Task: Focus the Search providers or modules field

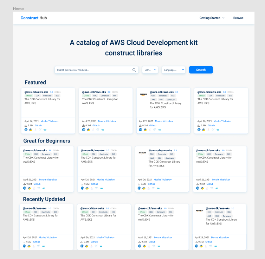Action: (x=97, y=70)
